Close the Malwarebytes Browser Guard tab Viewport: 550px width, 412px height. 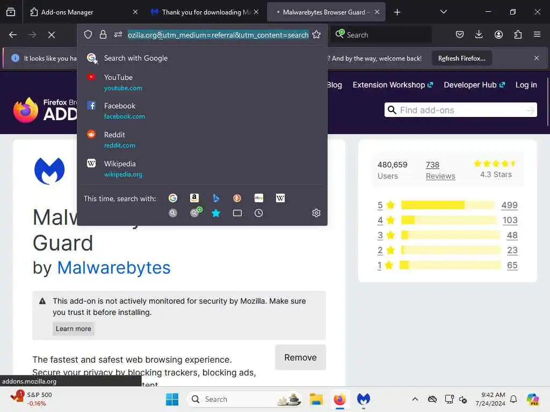click(377, 12)
